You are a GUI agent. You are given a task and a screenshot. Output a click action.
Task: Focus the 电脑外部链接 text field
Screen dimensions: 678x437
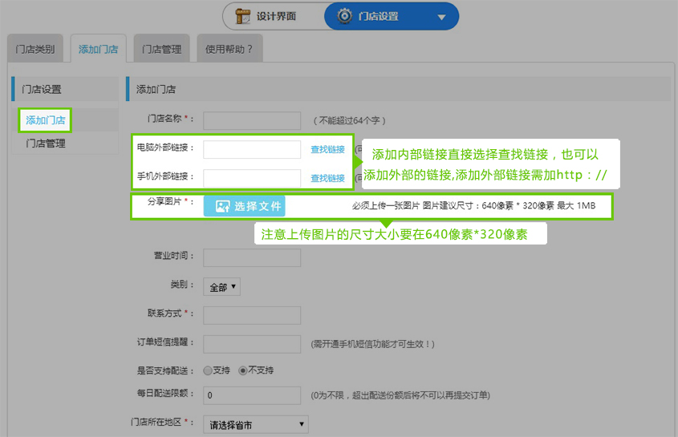251,150
